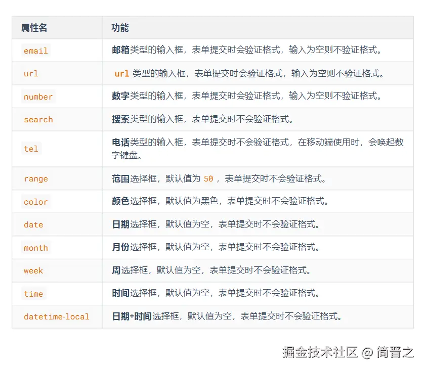Select the email attribute cell
Viewport: 425px width, 370px height.
point(35,51)
